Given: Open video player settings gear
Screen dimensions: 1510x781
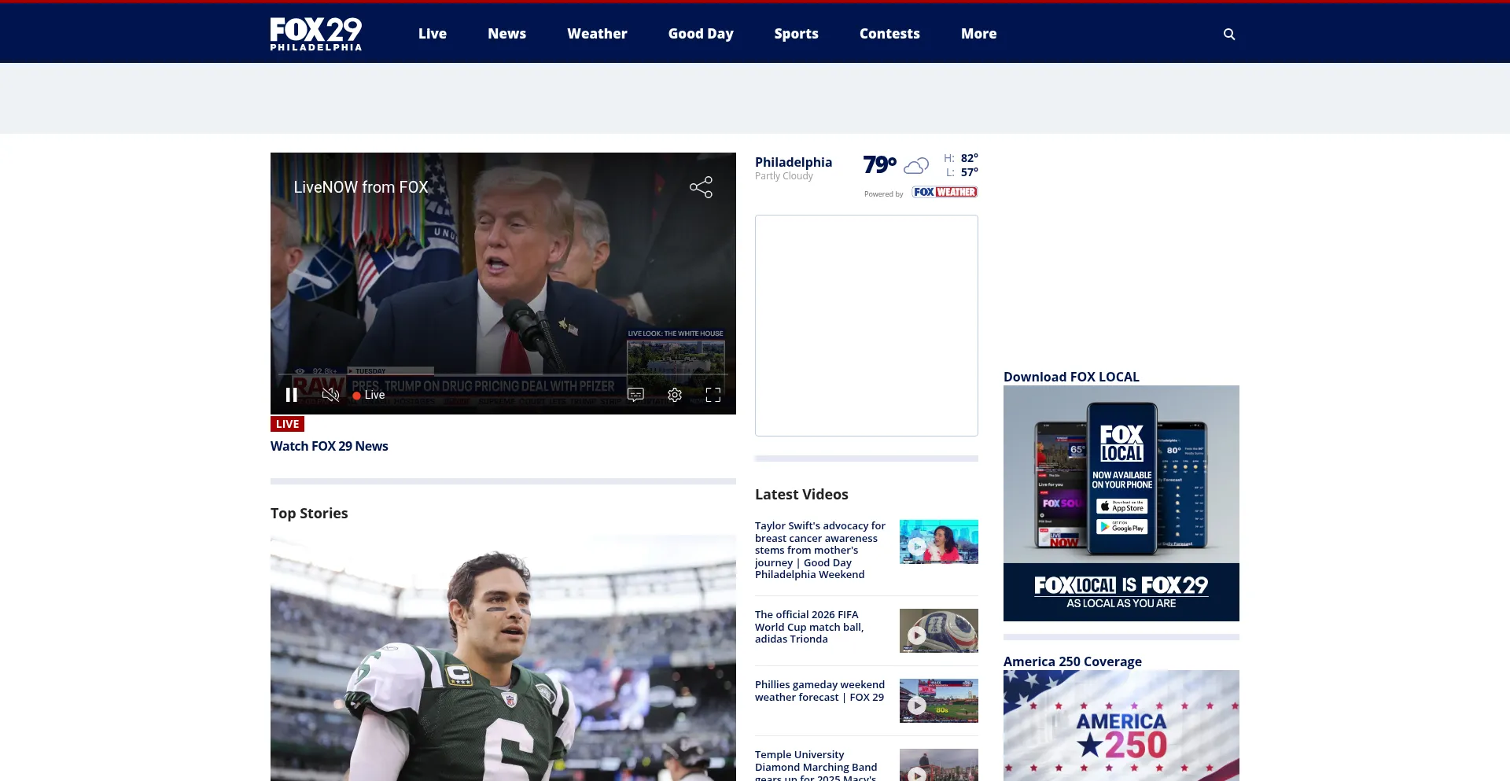Looking at the screenshot, I should [675, 395].
